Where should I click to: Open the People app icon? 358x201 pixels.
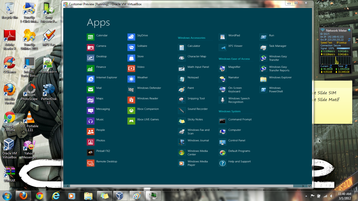(x=91, y=132)
